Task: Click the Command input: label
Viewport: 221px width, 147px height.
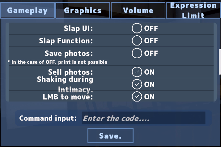Action: click(48, 118)
